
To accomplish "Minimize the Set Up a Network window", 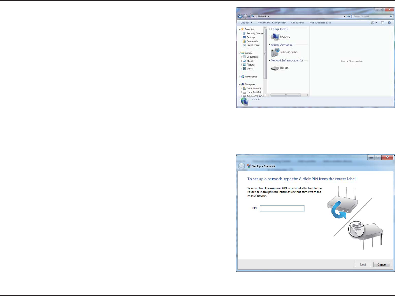I will pos(371,157).
